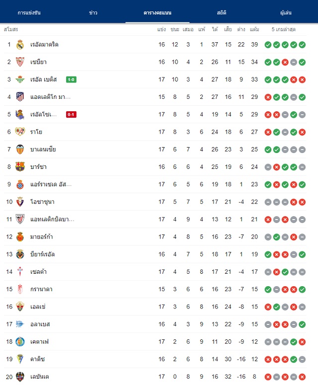Open the เรอัลมาดริด team link
318x391 pixels.
coord(44,45)
